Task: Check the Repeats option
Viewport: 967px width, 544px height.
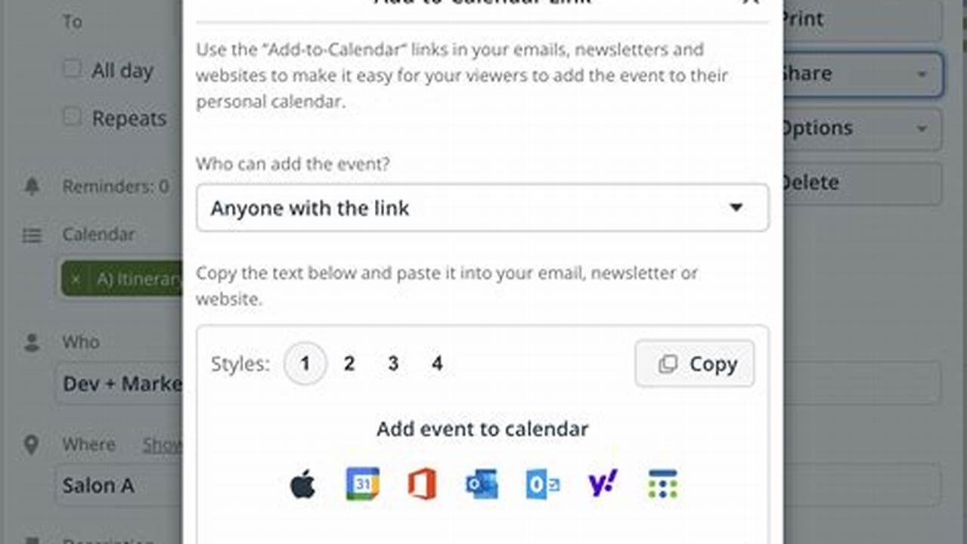Action: (x=71, y=116)
